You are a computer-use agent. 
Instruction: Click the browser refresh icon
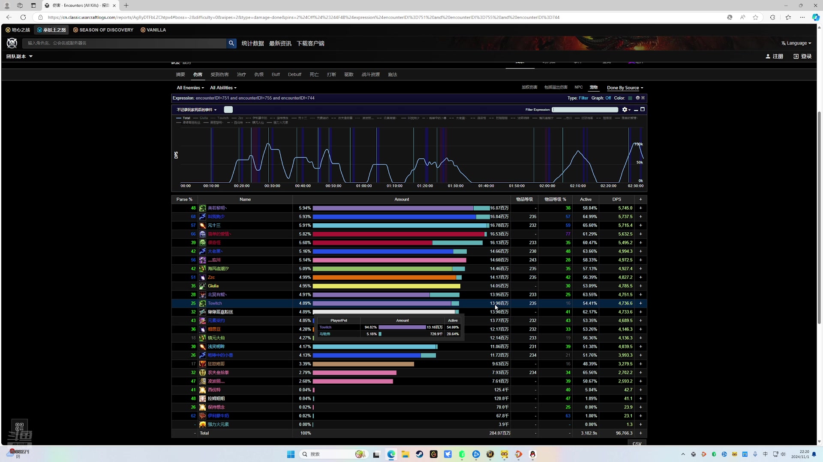23,18
